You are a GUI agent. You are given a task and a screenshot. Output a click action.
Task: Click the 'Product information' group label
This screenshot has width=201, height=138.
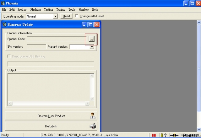click(19, 33)
